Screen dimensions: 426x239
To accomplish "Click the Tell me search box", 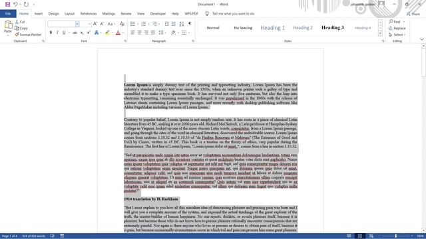I will coord(233,13).
